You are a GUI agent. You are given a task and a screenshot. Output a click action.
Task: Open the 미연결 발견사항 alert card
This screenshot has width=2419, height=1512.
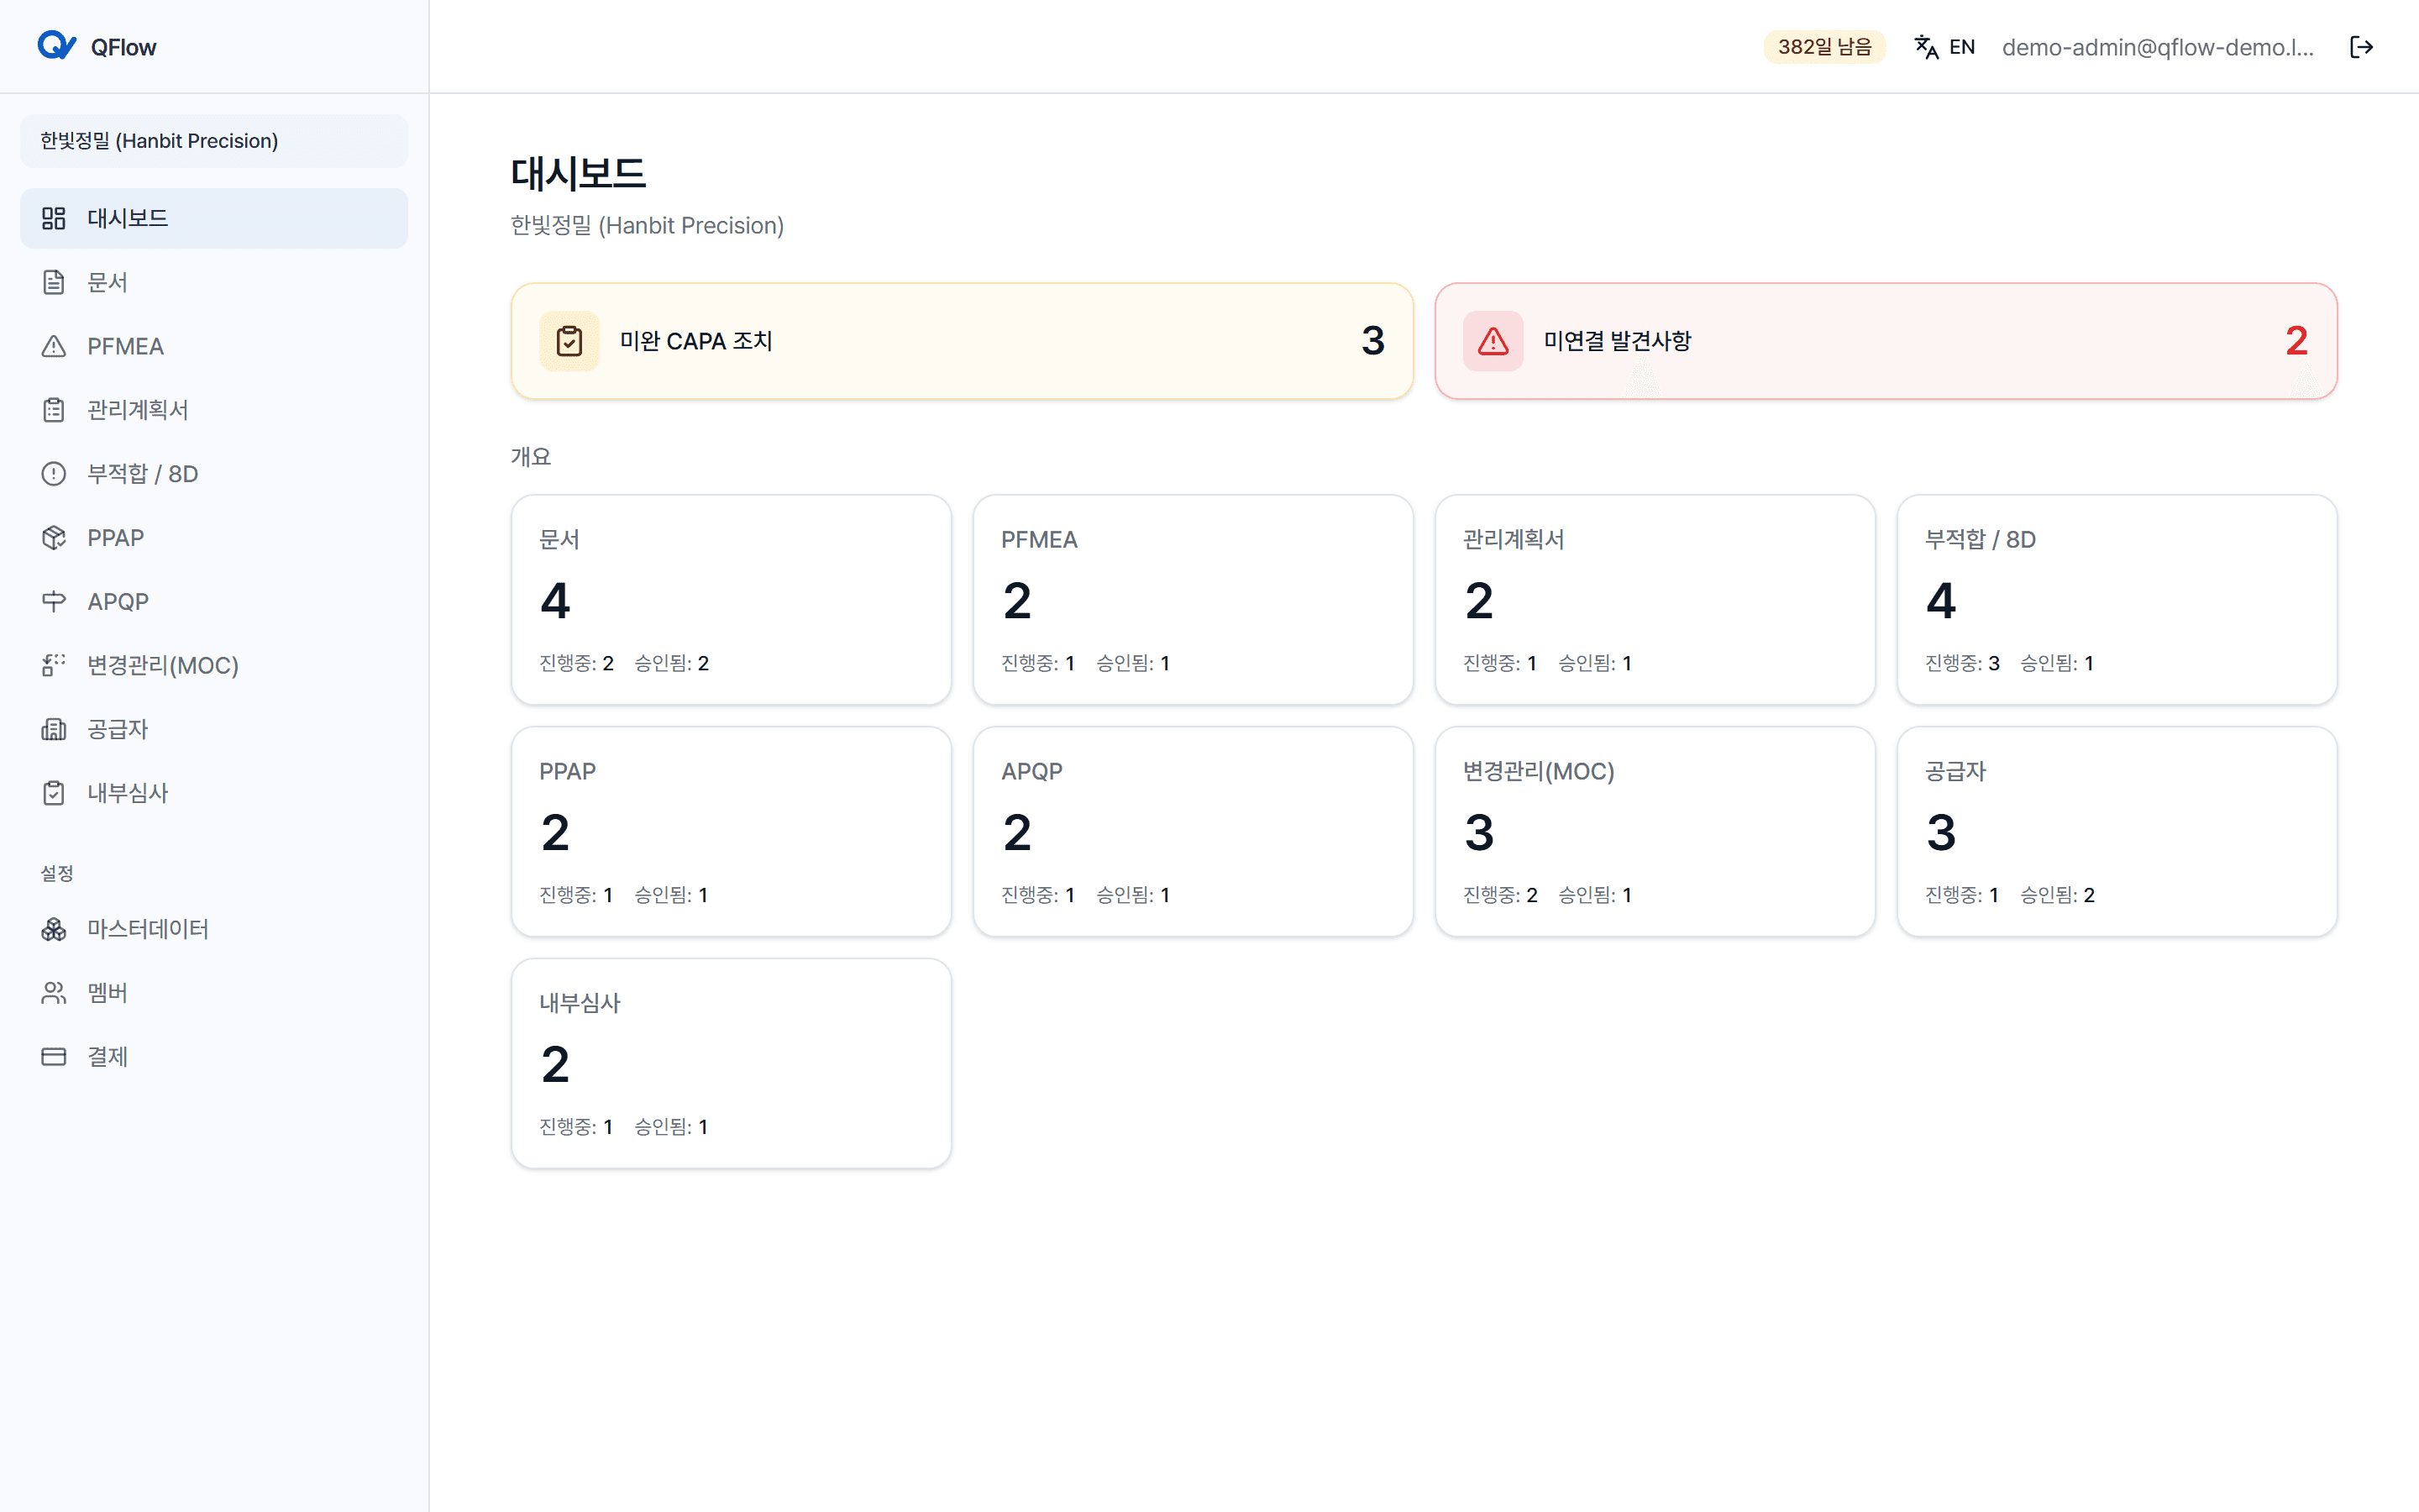click(x=1885, y=341)
